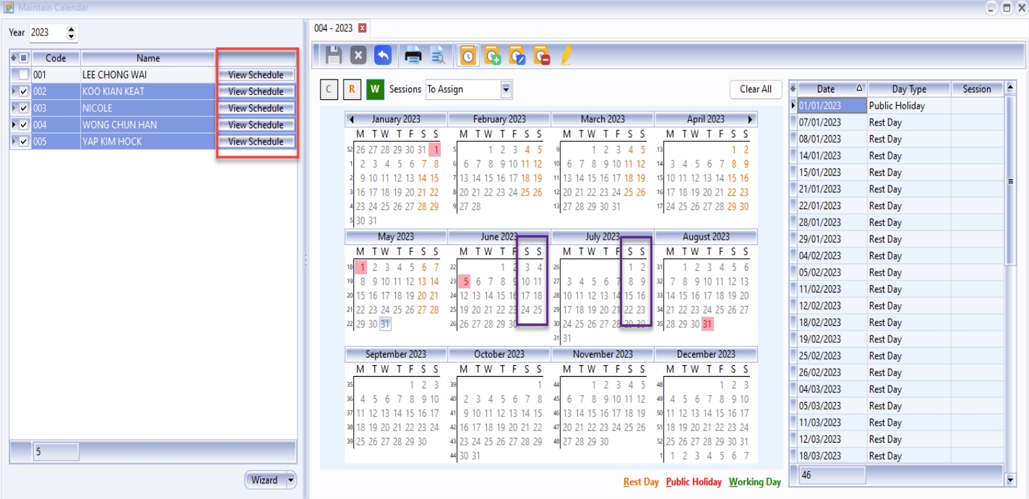View Schedule for YAP KIM HOCK
Image resolution: width=1029 pixels, height=499 pixels.
(x=256, y=142)
